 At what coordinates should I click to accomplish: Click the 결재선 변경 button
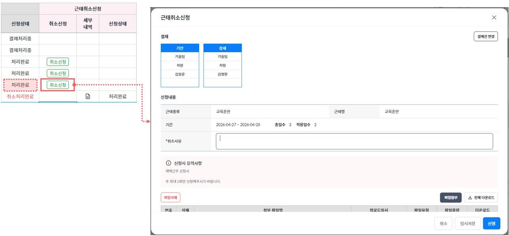pyautogui.click(x=486, y=36)
